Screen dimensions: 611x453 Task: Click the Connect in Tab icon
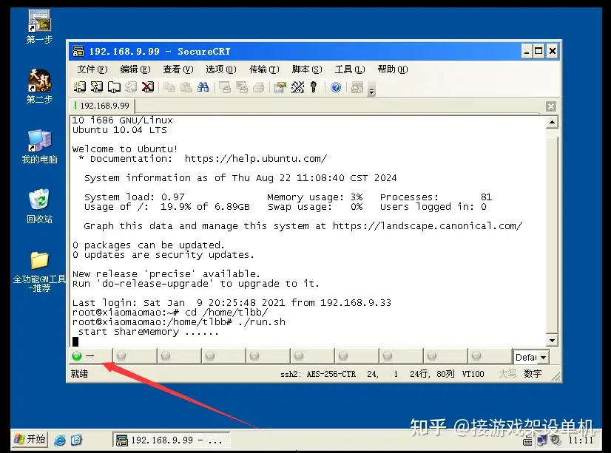114,86
